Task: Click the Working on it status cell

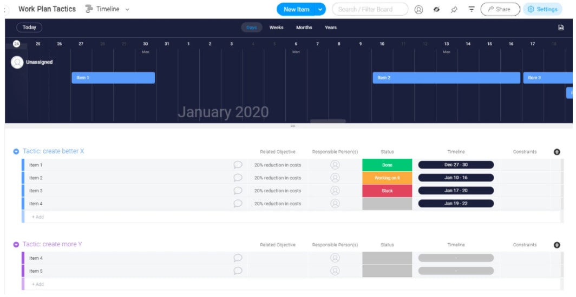Action: tap(387, 178)
